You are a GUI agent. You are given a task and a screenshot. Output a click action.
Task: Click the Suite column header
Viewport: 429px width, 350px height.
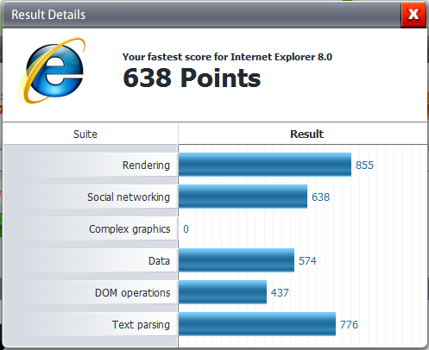pyautogui.click(x=85, y=134)
